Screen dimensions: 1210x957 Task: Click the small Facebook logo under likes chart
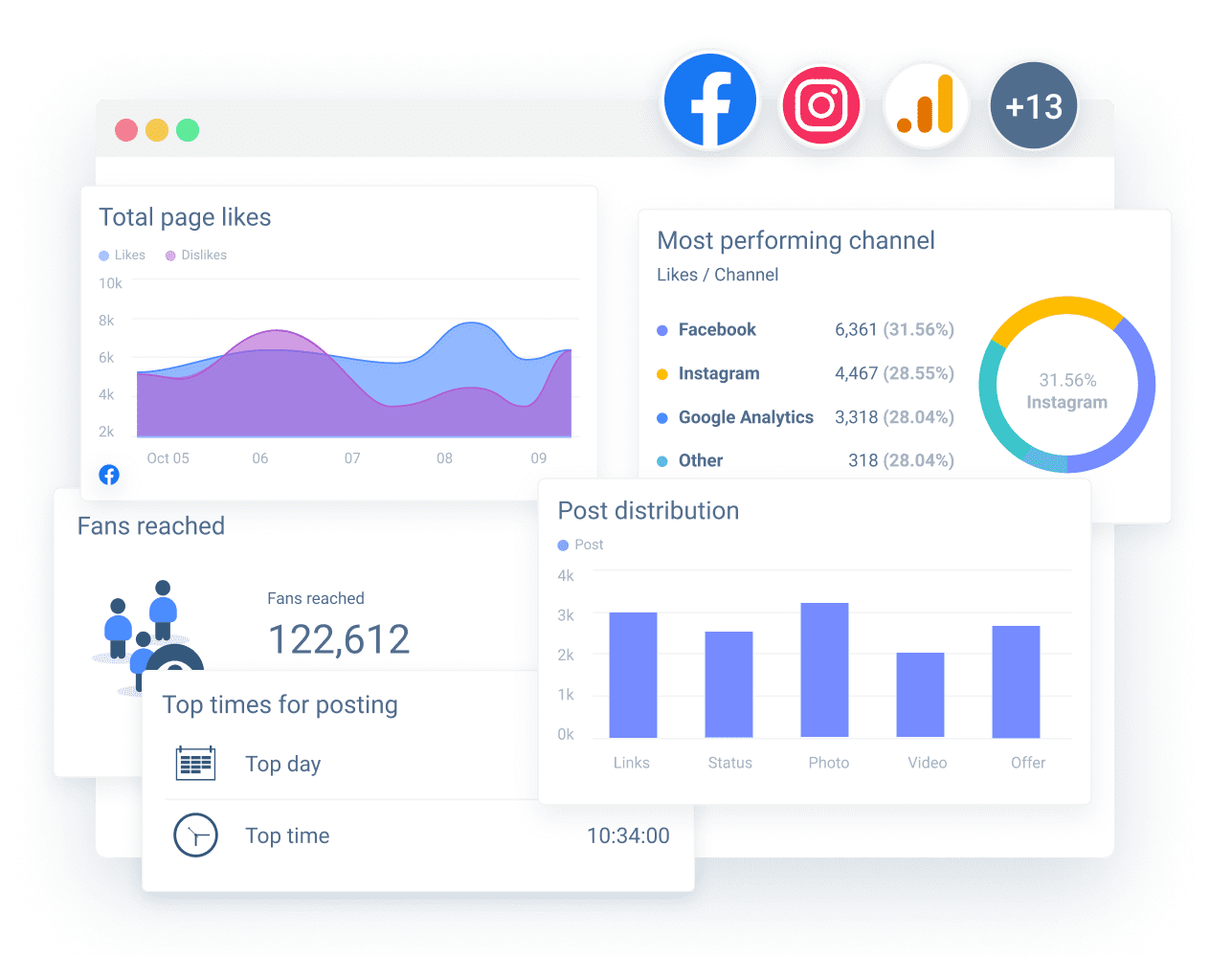tap(109, 475)
